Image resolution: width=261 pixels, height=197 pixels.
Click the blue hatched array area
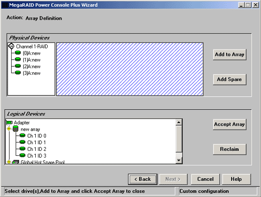pos(130,69)
